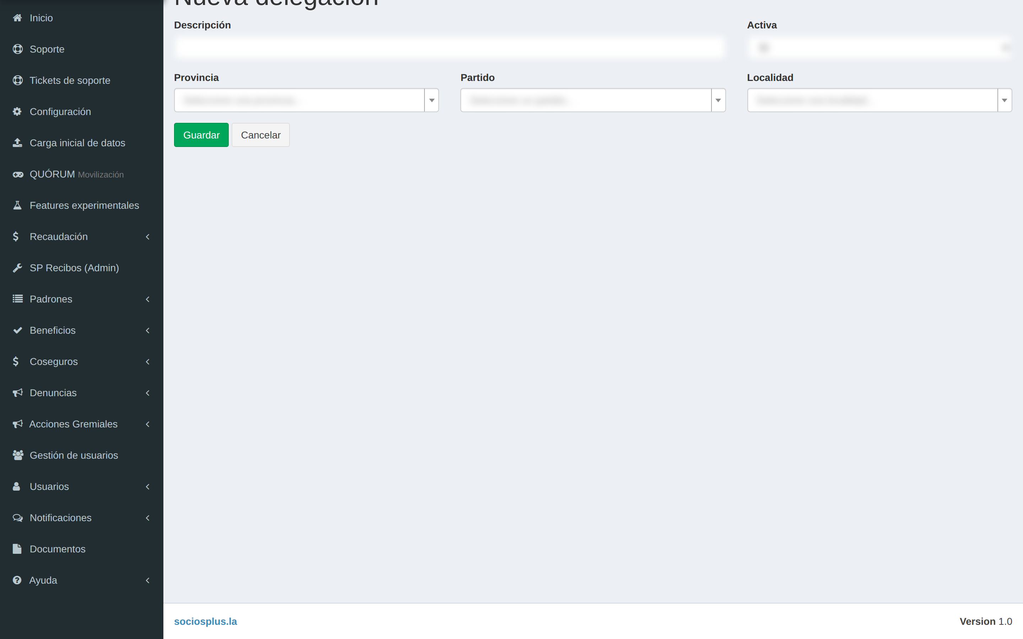Expand the Usuarios submenu chevron
The height and width of the screenshot is (639, 1023).
tap(147, 486)
